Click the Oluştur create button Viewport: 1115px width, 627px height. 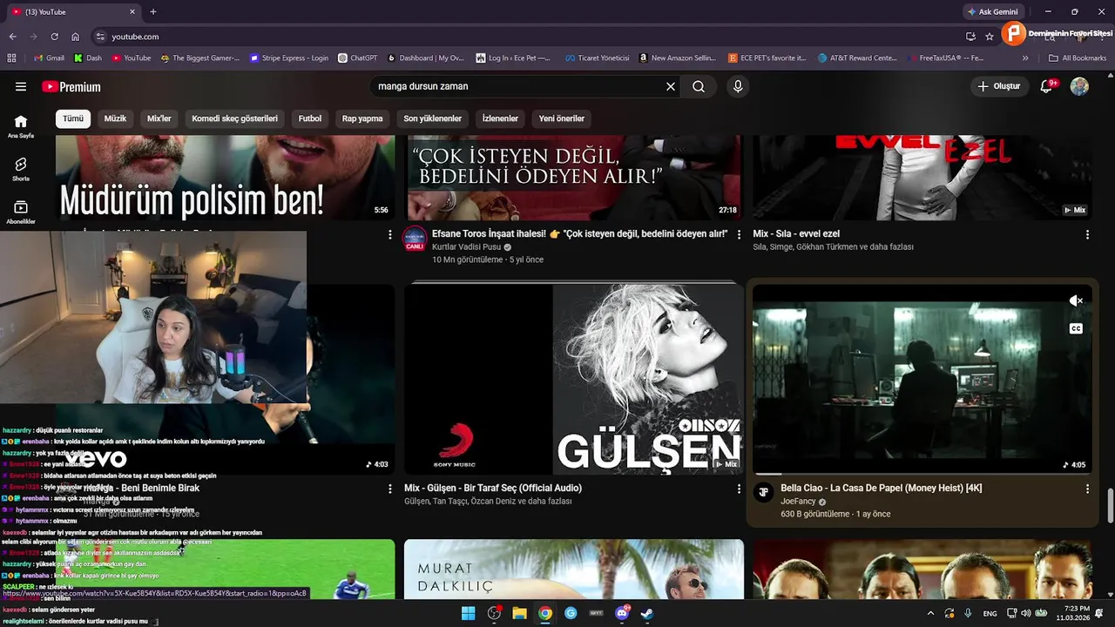[998, 86]
